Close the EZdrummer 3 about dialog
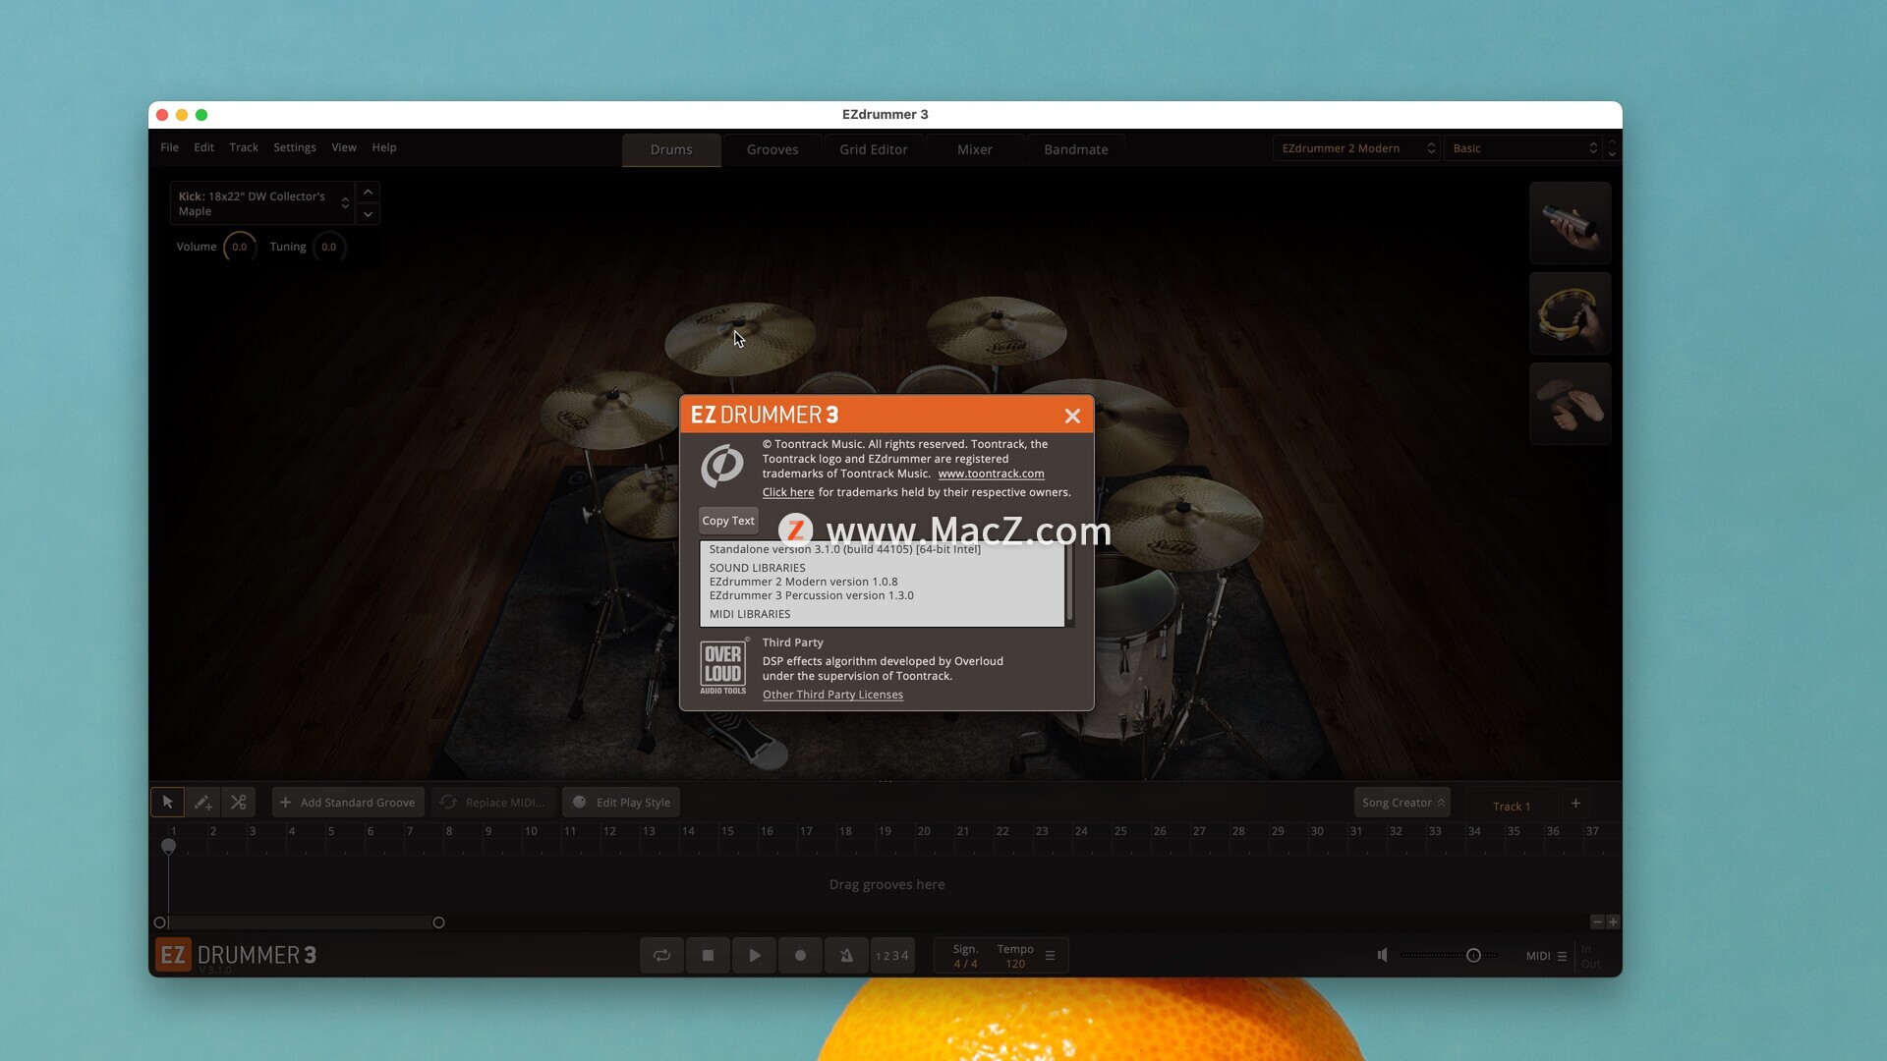The width and height of the screenshot is (1887, 1061). [1072, 416]
